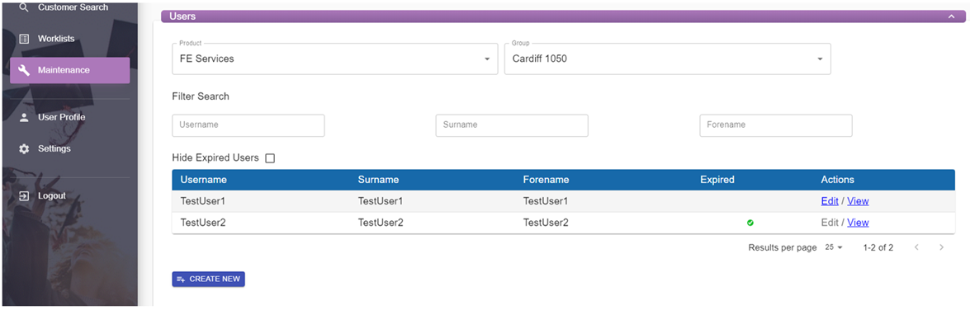Go to next results page arrow
The height and width of the screenshot is (310, 970).
942,247
